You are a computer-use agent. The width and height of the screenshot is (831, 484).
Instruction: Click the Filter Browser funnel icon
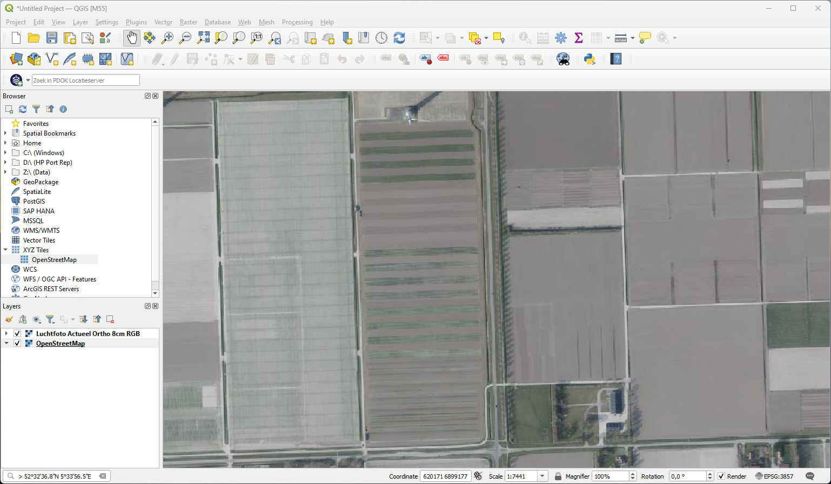pyautogui.click(x=36, y=109)
